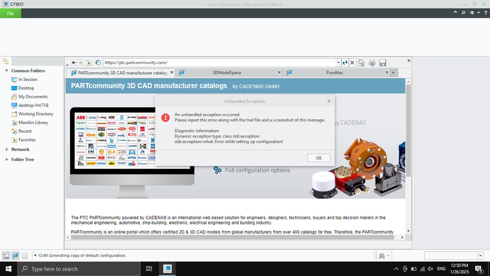Open Task View on the taskbar
The image size is (490, 276).
(149, 269)
